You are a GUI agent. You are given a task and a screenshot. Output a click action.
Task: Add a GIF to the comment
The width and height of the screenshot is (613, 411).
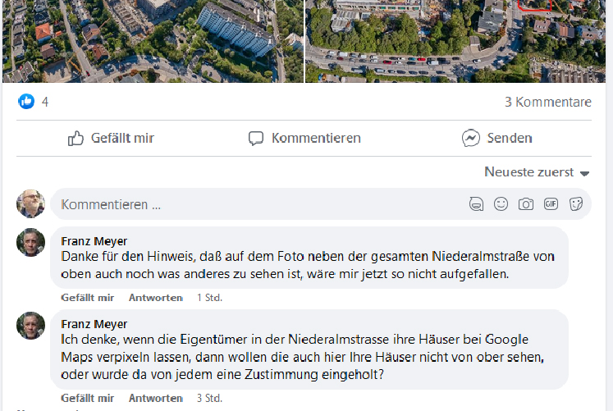pyautogui.click(x=551, y=204)
